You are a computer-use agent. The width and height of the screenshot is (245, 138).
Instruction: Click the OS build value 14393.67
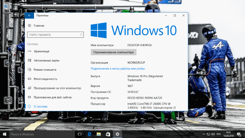coord(133,92)
